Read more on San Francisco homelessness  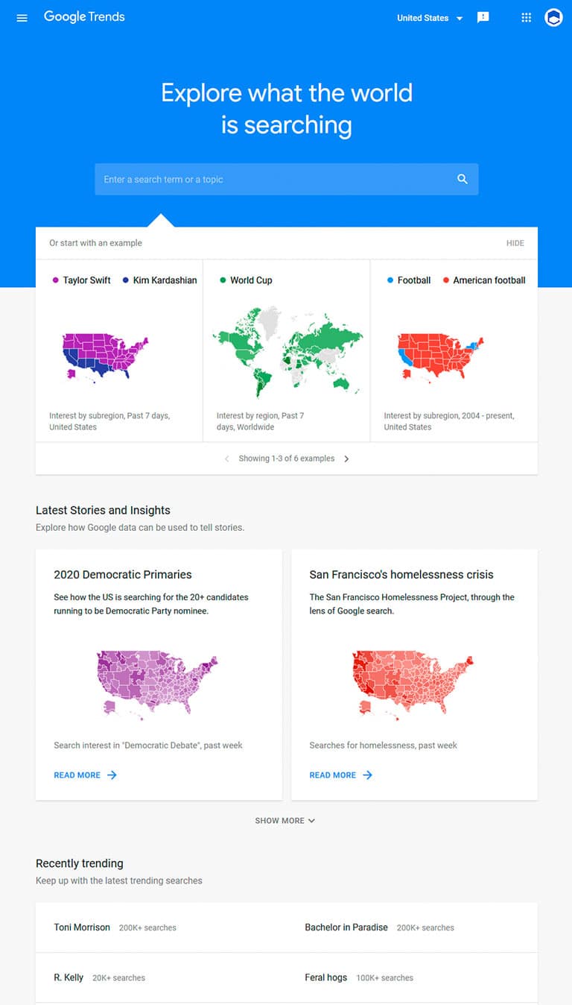pos(332,775)
